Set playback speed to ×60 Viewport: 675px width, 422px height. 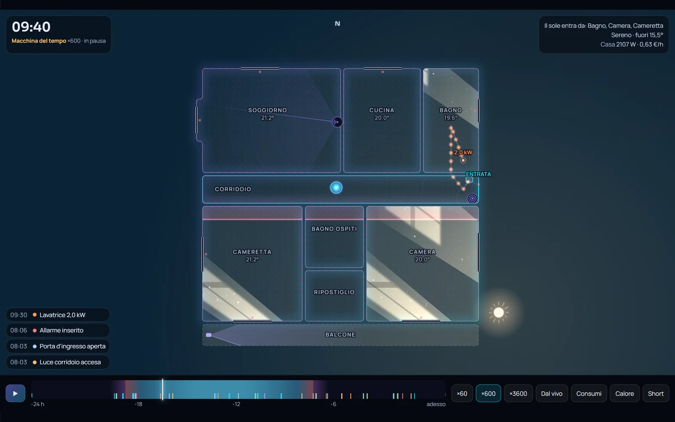coord(462,393)
